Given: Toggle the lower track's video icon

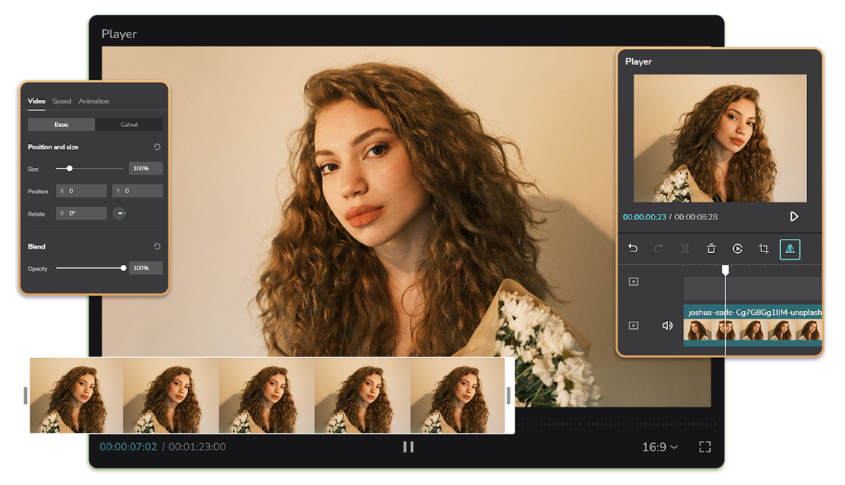Looking at the screenshot, I should pyautogui.click(x=634, y=325).
